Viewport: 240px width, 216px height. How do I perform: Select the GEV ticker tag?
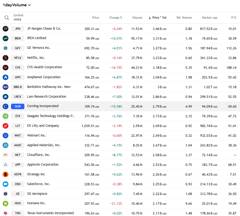pyautogui.click(x=18, y=48)
